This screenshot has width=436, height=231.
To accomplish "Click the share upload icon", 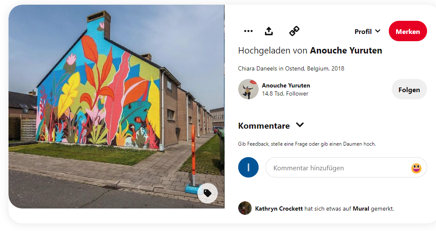I will point(268,31).
